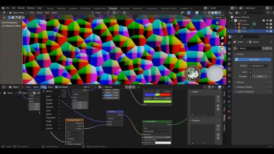Screen dimensions: 274x154
Task: Click the viewport zoom magnifier icon
Action: [x=222, y=38]
